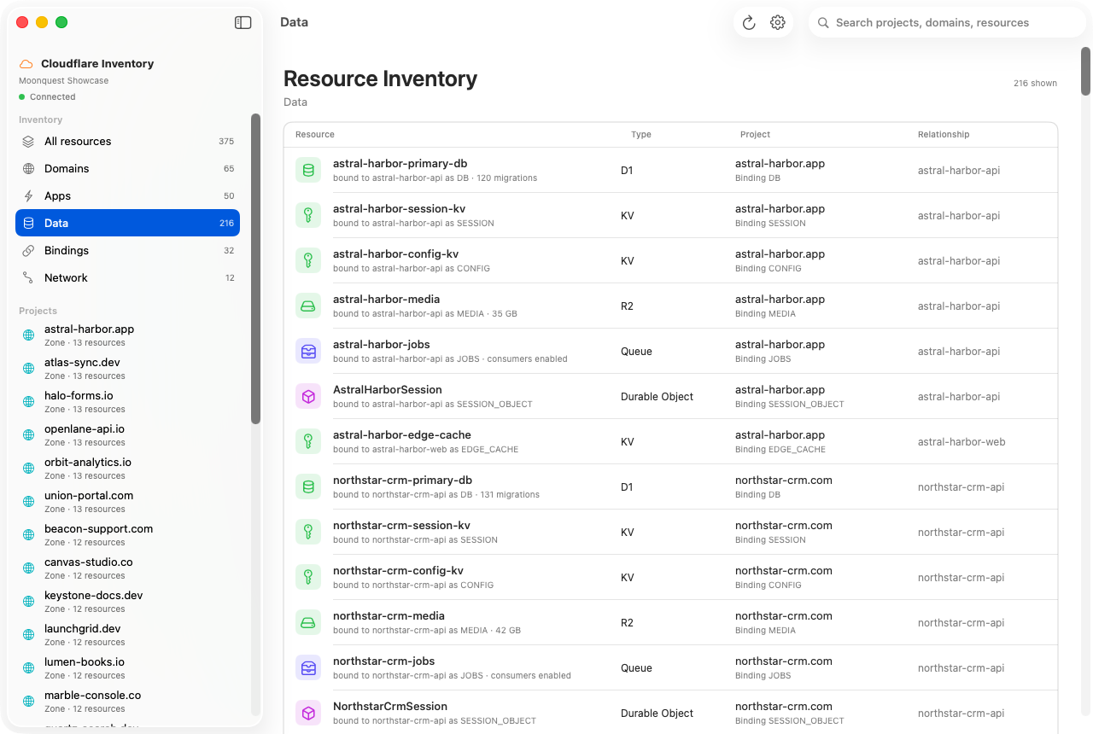Click the KV key icon for astral-harbor-session-kv
This screenshot has width=1093, height=734.
[x=308, y=215]
